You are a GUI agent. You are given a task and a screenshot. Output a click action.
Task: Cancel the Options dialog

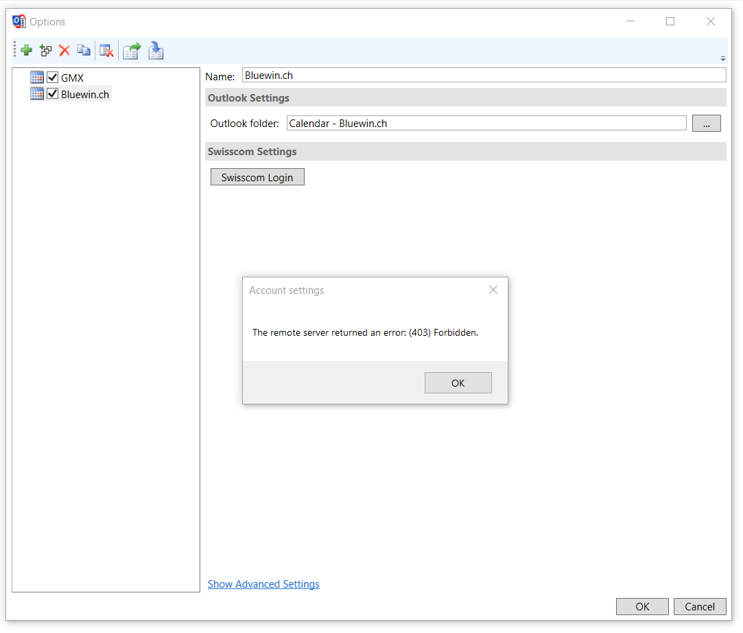coord(700,606)
